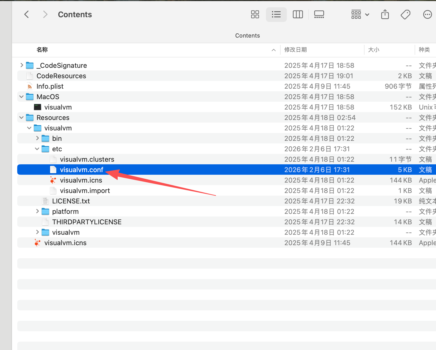436x350 pixels.
Task: Select the LICENSE.txt file icon
Action: [45, 201]
